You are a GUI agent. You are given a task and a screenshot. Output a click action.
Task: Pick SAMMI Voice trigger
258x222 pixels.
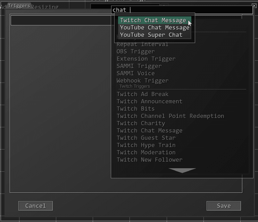coord(136,73)
